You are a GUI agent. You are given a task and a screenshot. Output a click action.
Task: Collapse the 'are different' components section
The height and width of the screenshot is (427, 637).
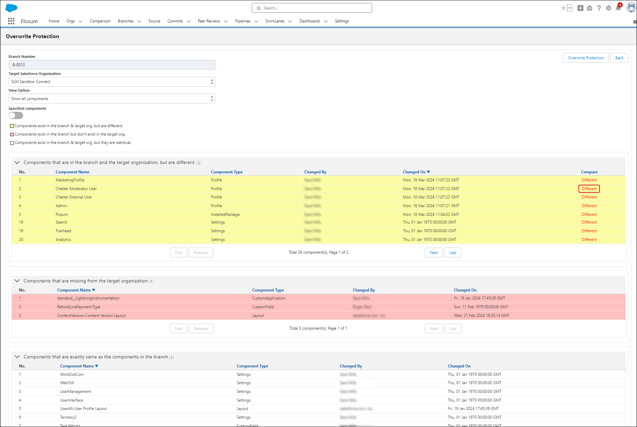coord(17,163)
